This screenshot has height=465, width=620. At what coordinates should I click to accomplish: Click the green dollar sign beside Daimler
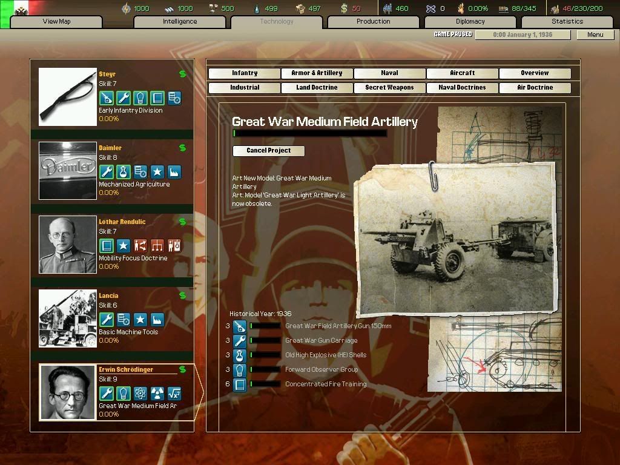(x=182, y=148)
